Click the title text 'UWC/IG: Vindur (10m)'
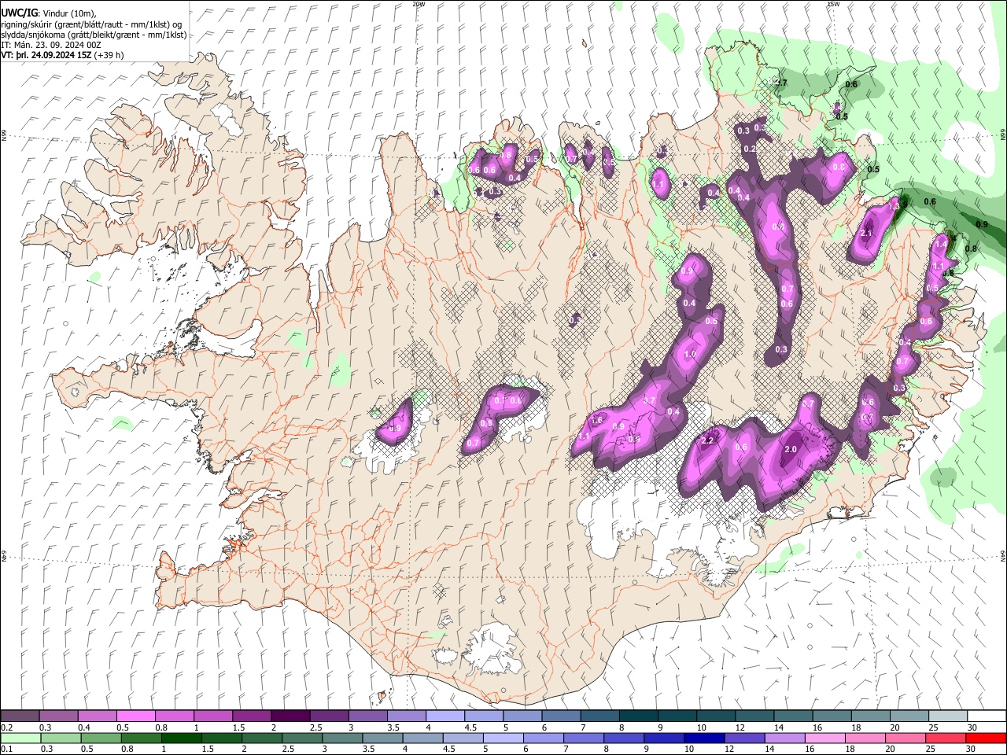The image size is (1007, 755). pyautogui.click(x=48, y=13)
